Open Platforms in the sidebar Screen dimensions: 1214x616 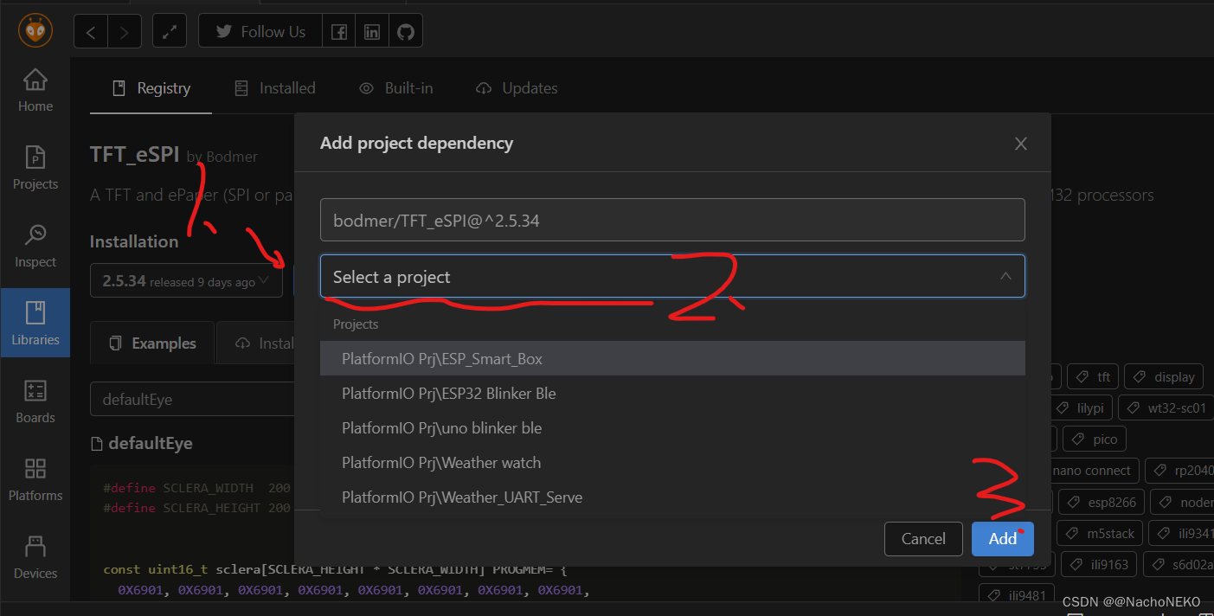pyautogui.click(x=35, y=479)
